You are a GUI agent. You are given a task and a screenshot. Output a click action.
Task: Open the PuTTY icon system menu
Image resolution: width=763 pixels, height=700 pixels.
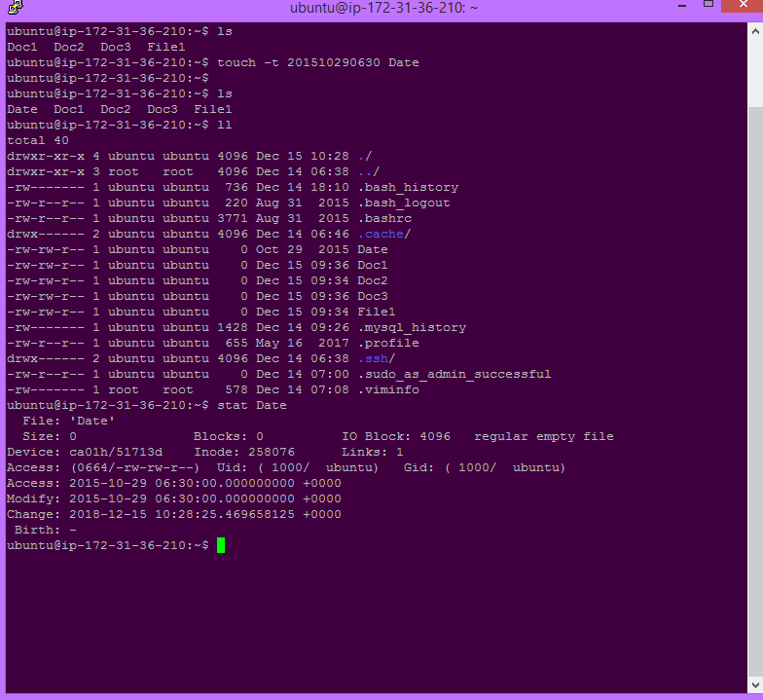pos(16,7)
